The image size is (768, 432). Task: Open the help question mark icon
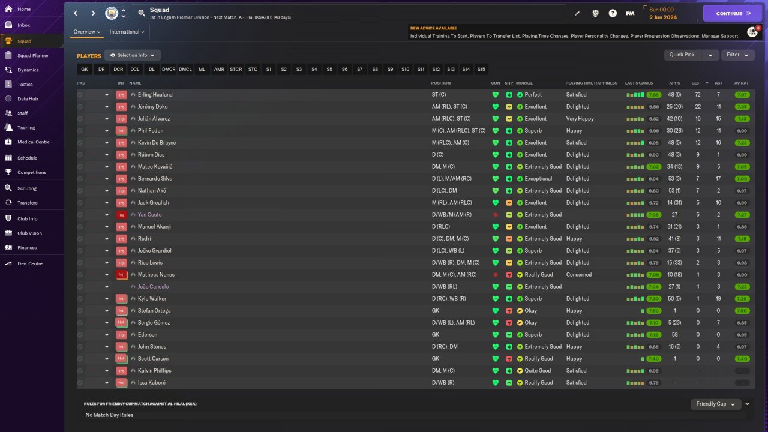coord(613,13)
